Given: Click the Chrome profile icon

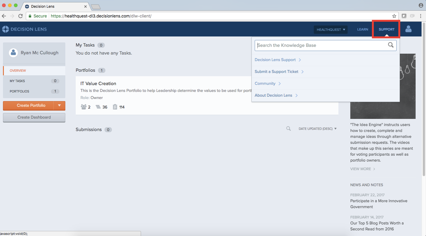Looking at the screenshot, I should tap(421, 5).
